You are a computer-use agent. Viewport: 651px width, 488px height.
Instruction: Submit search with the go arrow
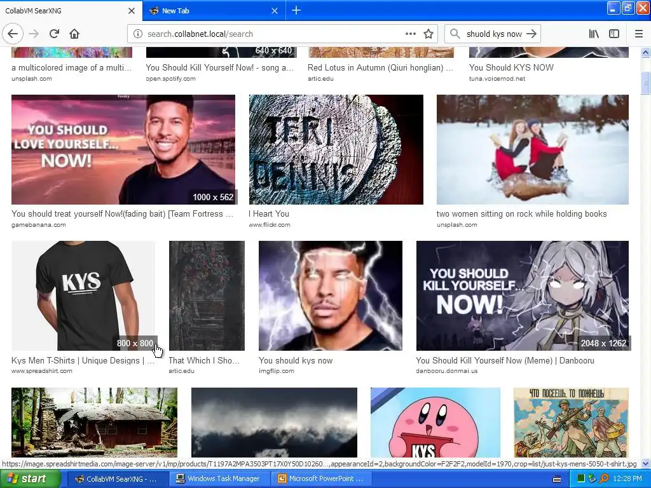tap(531, 34)
